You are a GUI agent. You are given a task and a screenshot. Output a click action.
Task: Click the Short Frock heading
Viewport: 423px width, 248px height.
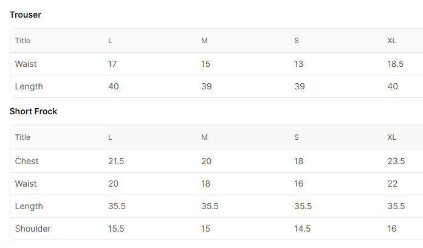[33, 111]
